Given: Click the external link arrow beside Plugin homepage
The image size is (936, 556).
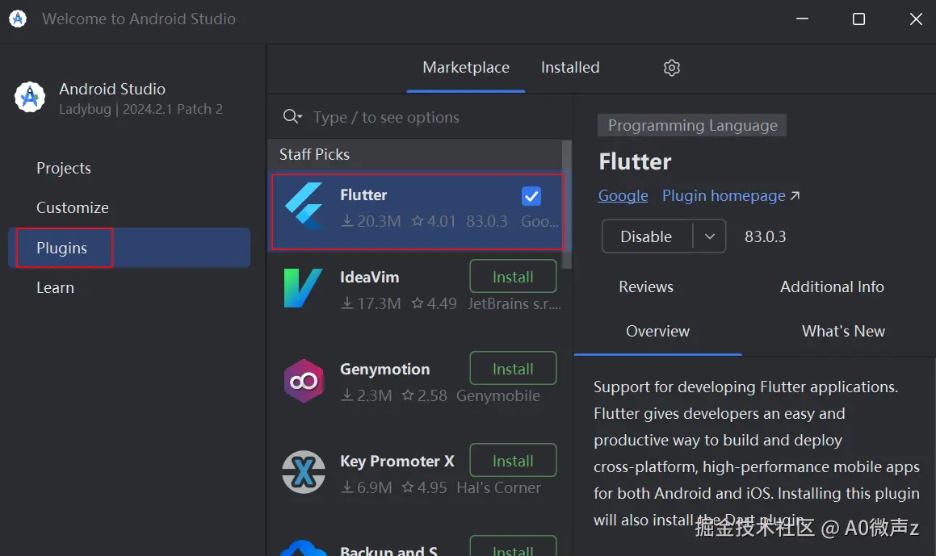Looking at the screenshot, I should point(795,195).
